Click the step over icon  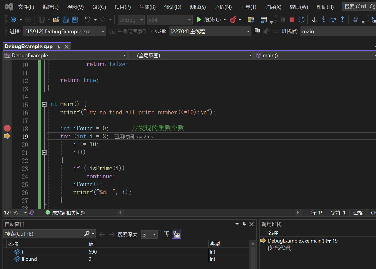tap(333, 20)
